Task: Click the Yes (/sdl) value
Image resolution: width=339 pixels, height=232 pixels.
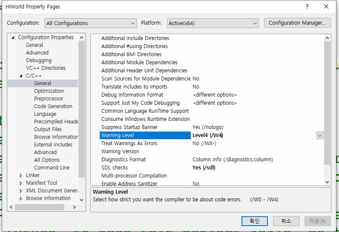Action: (204, 168)
